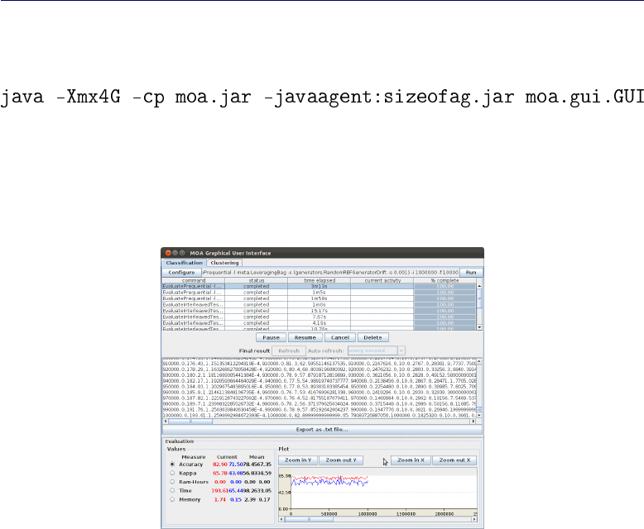Click the results area scroll-up arrow
The image size is (644, 529).
pos(479,361)
